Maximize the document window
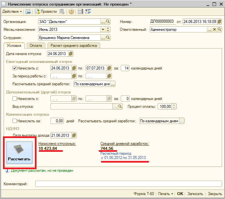The image size is (225, 199). coord(214,4)
